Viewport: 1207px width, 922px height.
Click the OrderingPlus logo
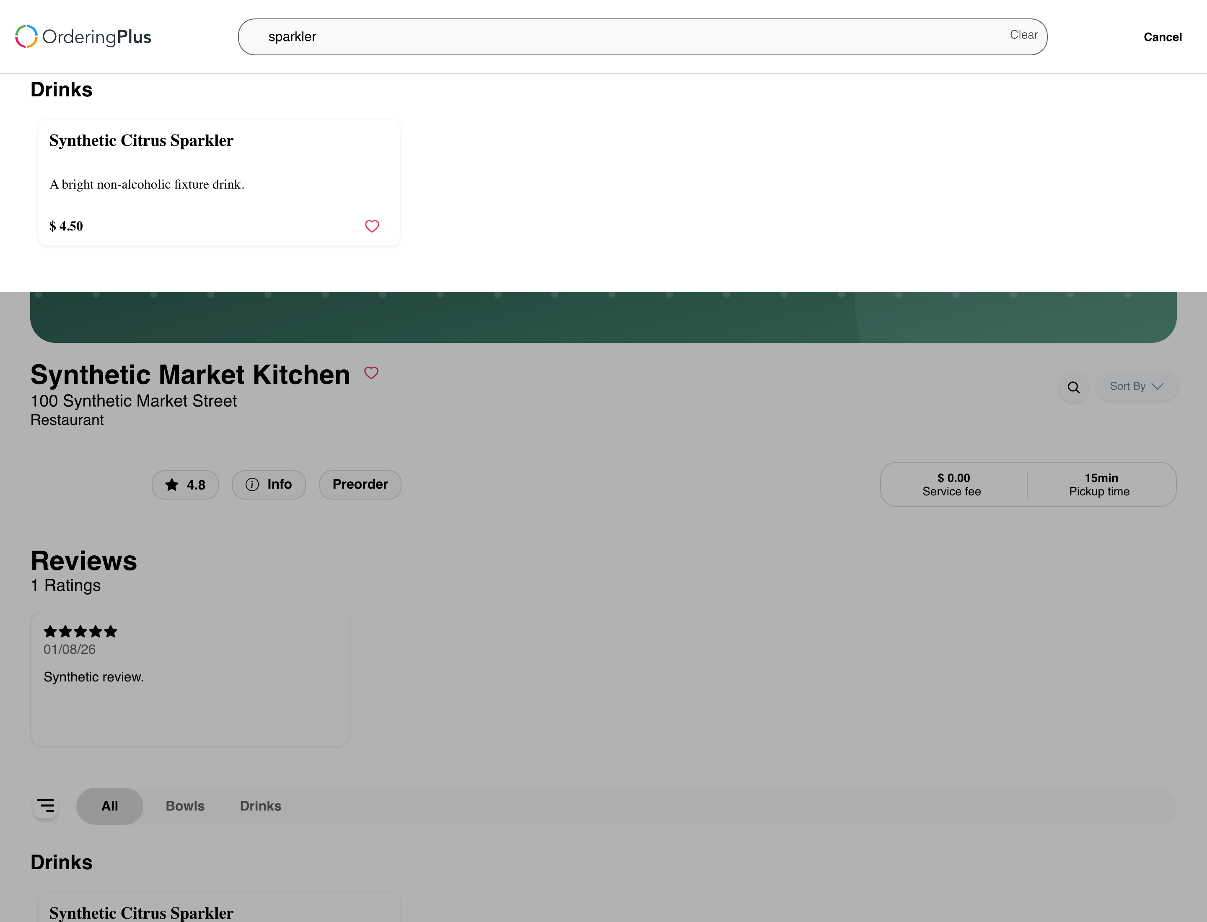[83, 37]
